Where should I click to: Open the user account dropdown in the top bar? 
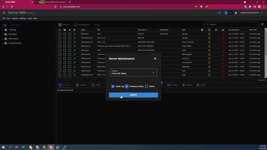251,13
